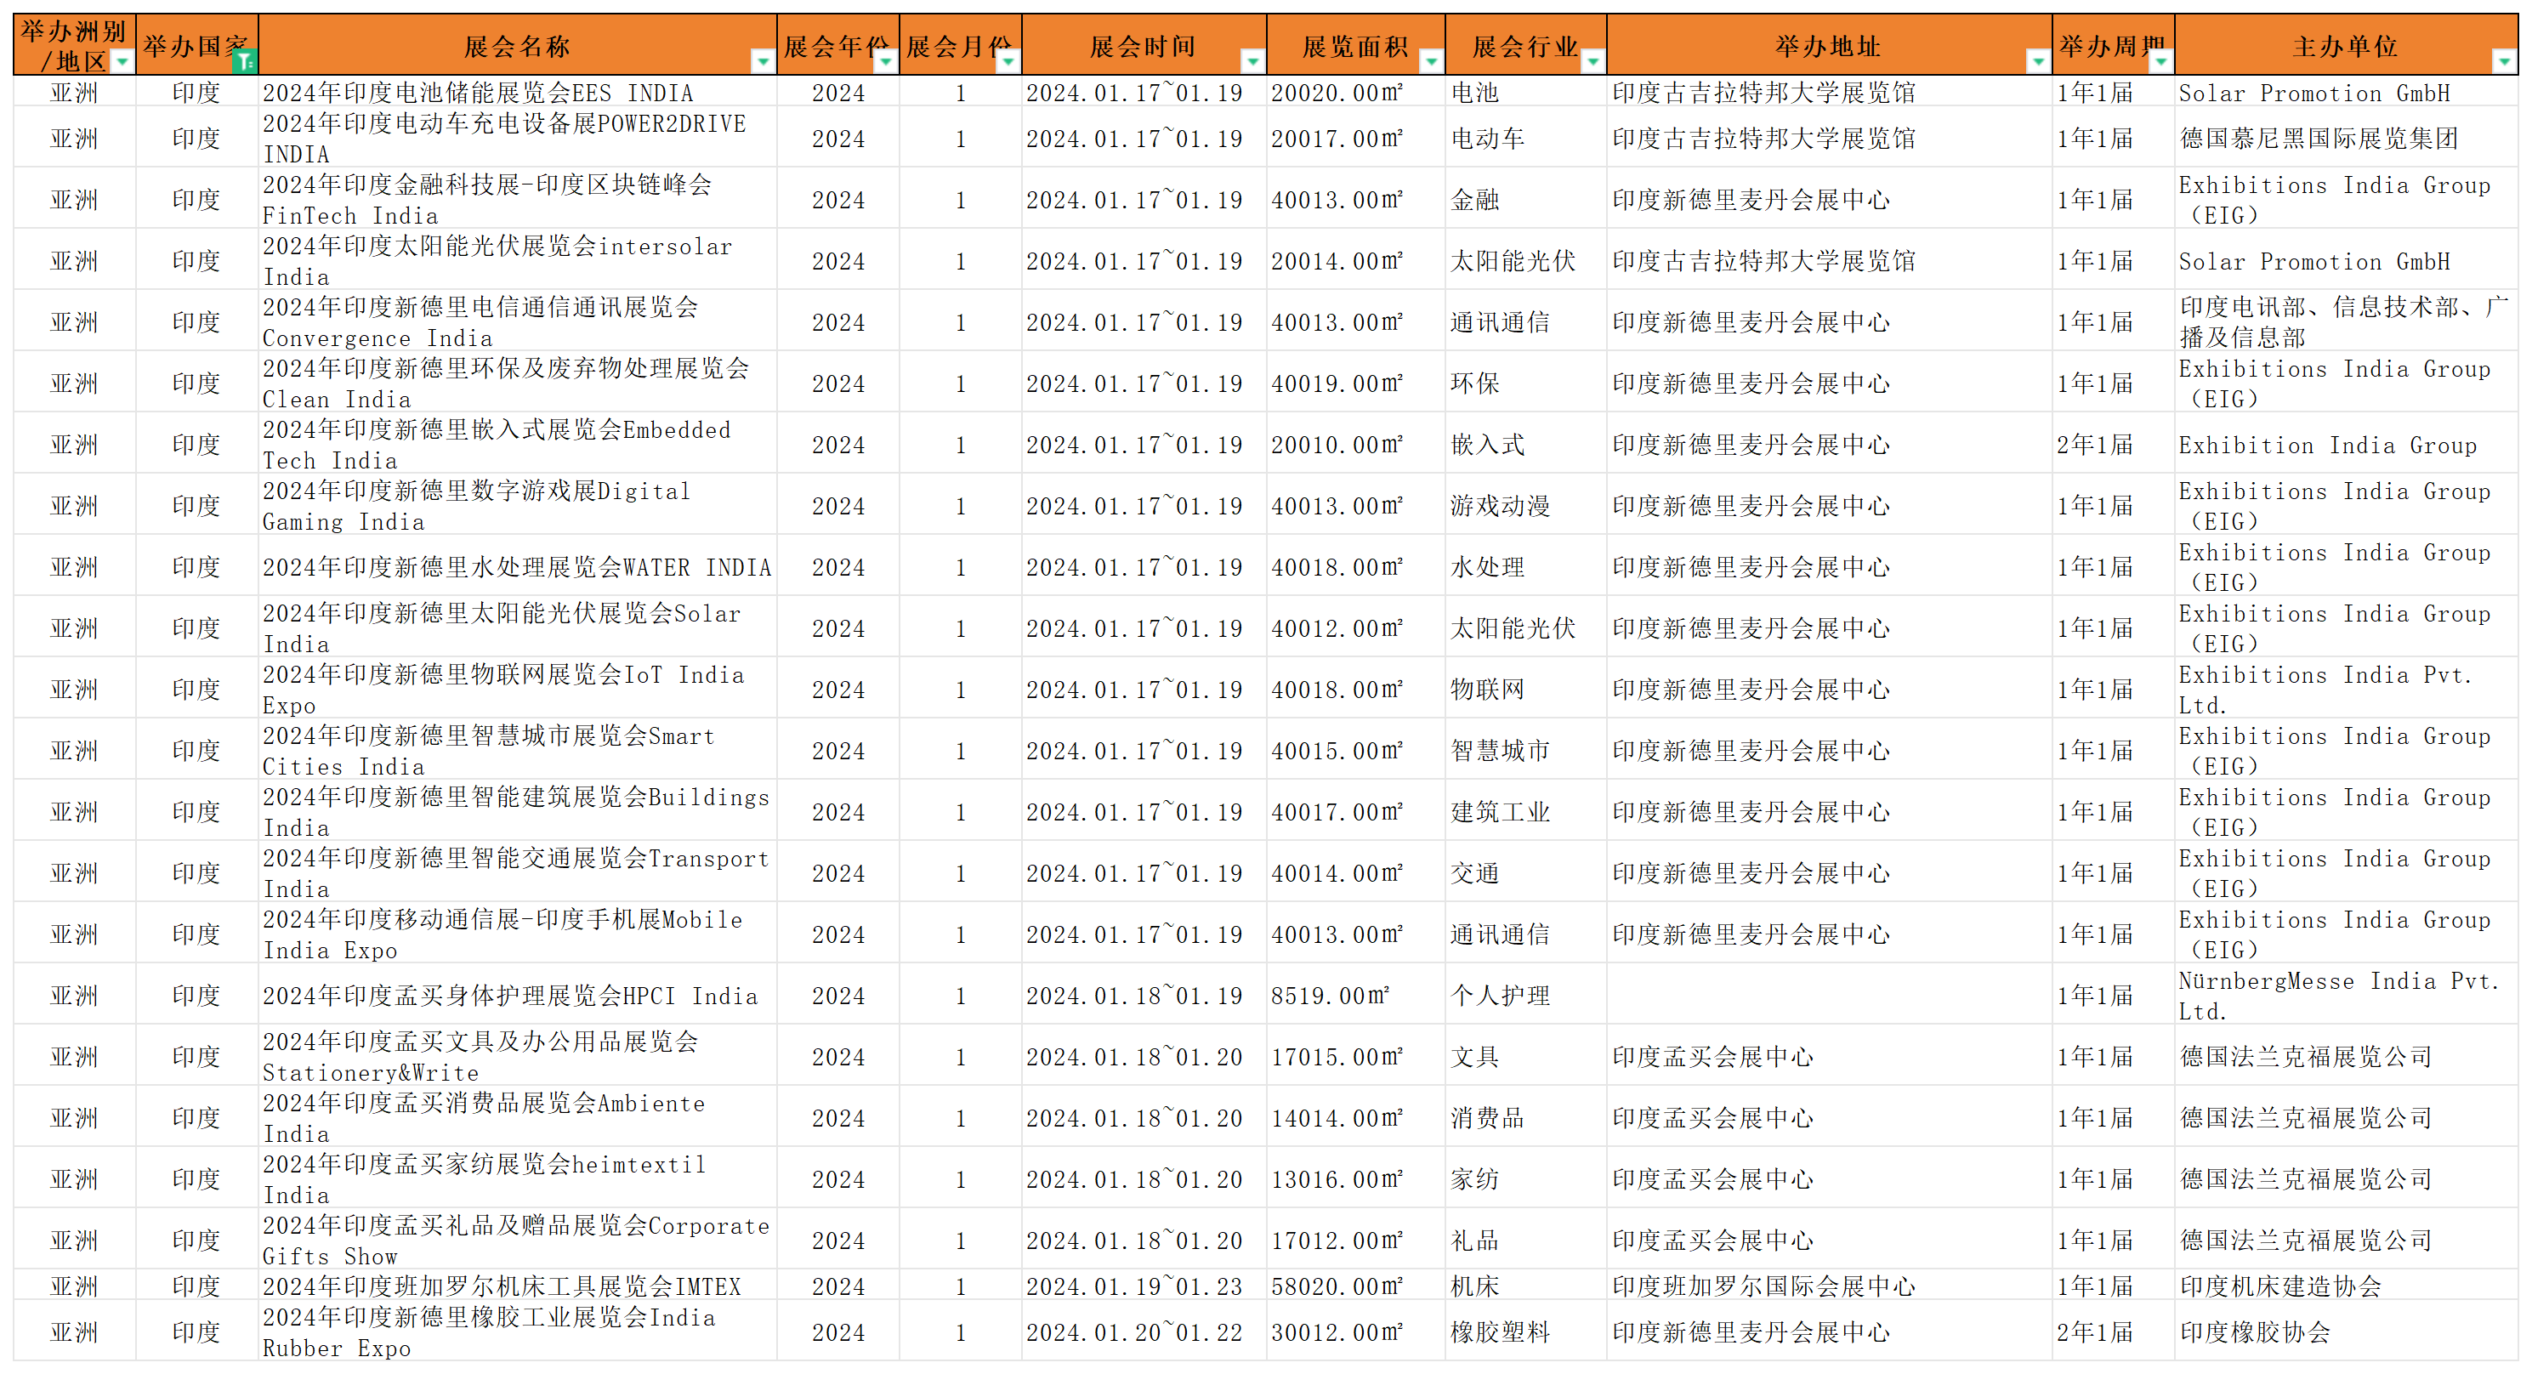The height and width of the screenshot is (1374, 2532).
Task: Select 2年1届 cell in Embedded Tech row
Action: tap(2114, 444)
